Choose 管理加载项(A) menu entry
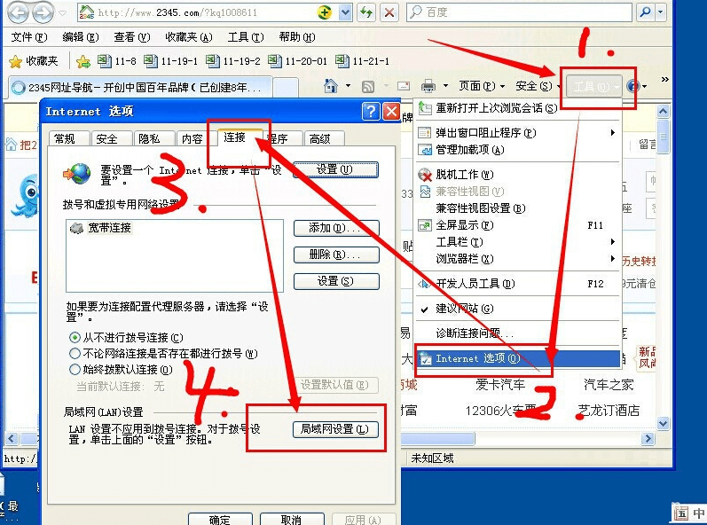Screen dimensions: 707x525 pyautogui.click(x=517, y=150)
